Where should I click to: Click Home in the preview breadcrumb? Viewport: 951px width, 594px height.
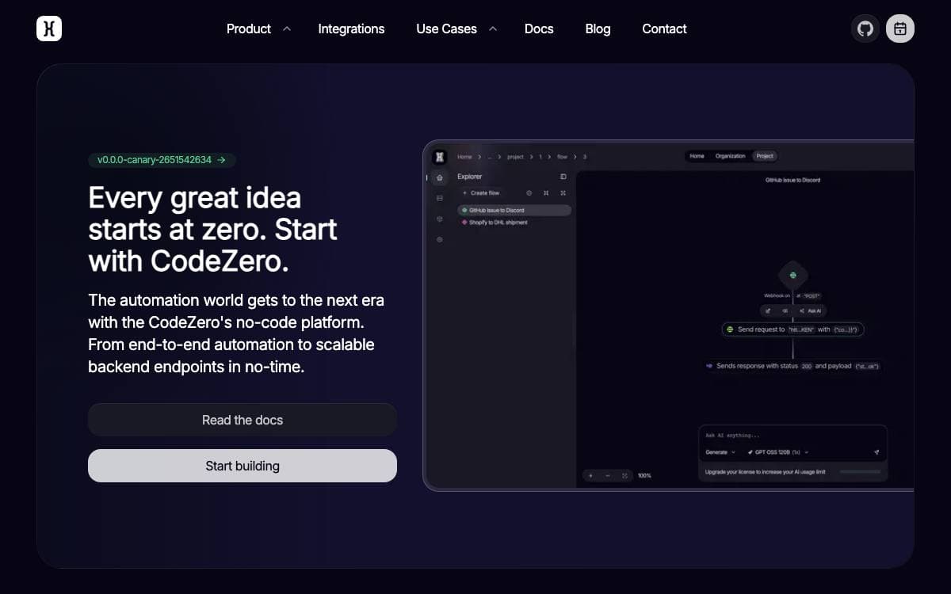click(x=464, y=157)
